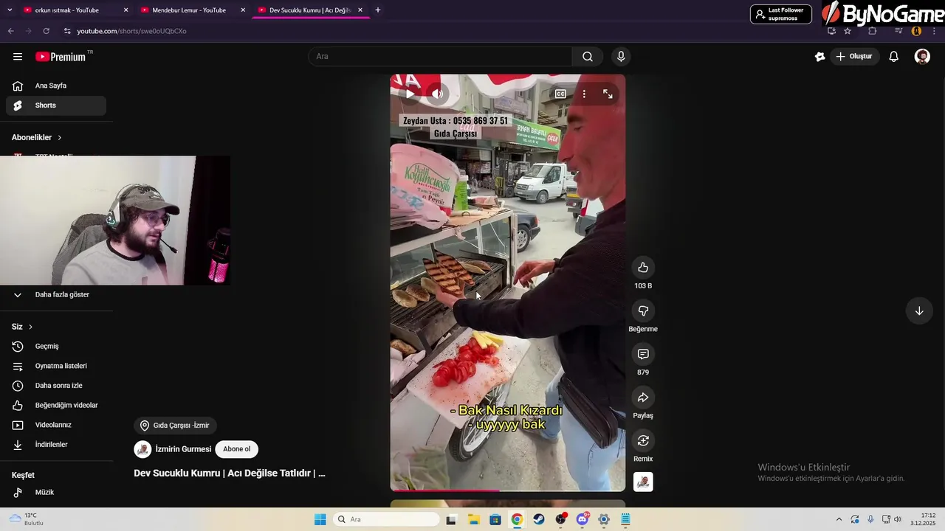
Task: Close the Mendebur Lemur tab
Action: (x=243, y=10)
